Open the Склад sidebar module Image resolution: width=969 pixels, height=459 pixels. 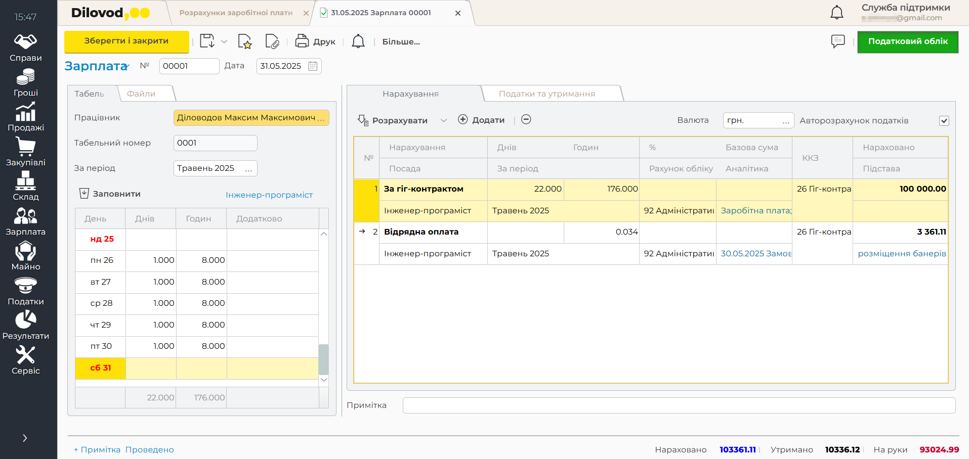tap(25, 187)
